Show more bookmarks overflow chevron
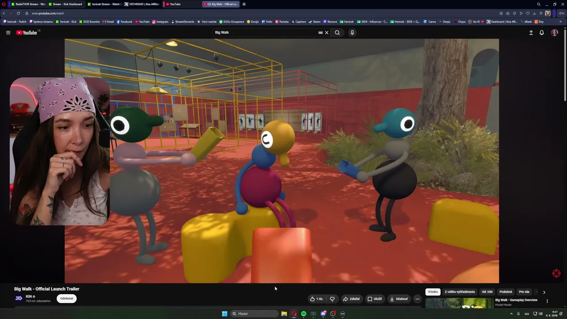Image resolution: width=567 pixels, height=319 pixels. point(560,22)
